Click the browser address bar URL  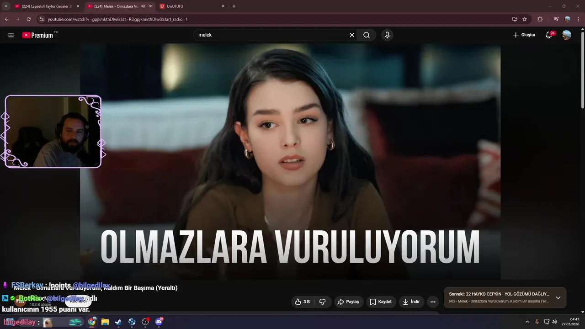[118, 19]
